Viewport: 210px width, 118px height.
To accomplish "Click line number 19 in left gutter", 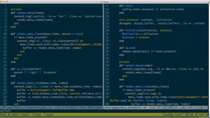I will 5,66.
